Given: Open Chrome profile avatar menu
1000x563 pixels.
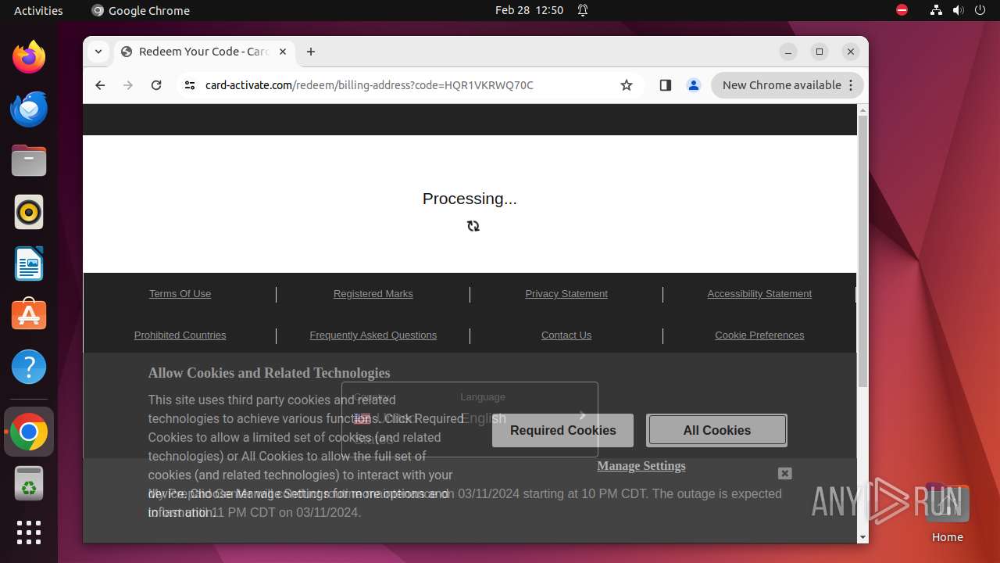Looking at the screenshot, I should (693, 85).
